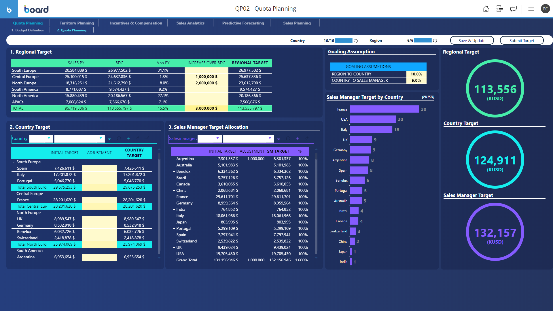Click the Board logo icon
The height and width of the screenshot is (311, 553).
[x=10, y=9]
